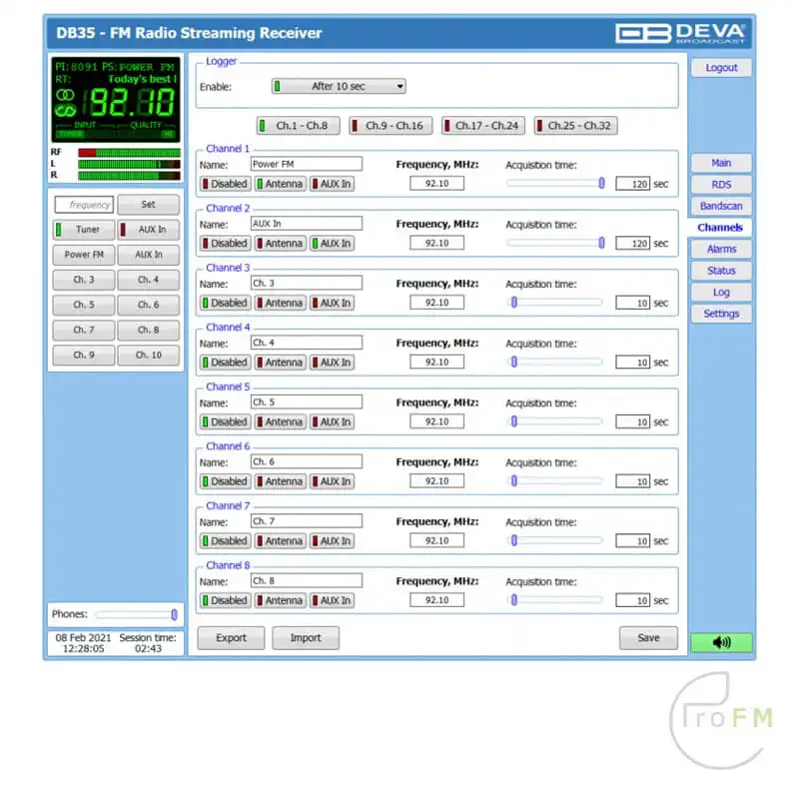The image size is (799, 799).
Task: Click the RDS display screen with 92.10
Action: (x=116, y=100)
